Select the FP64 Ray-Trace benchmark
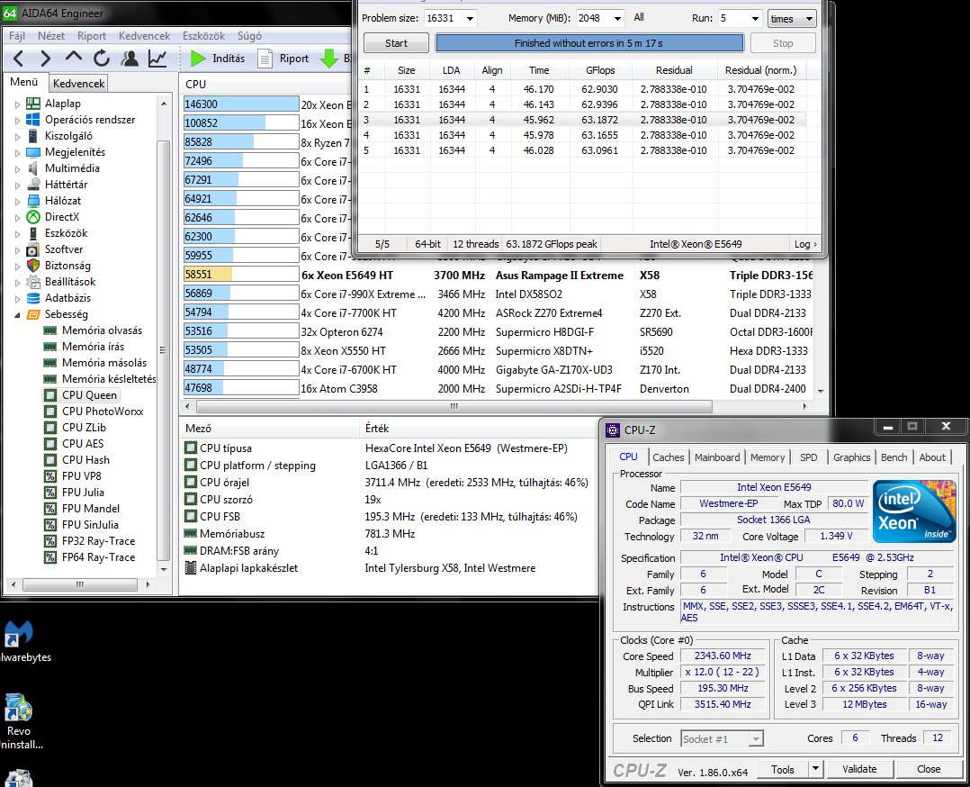Viewport: 970px width, 787px height. (x=98, y=556)
